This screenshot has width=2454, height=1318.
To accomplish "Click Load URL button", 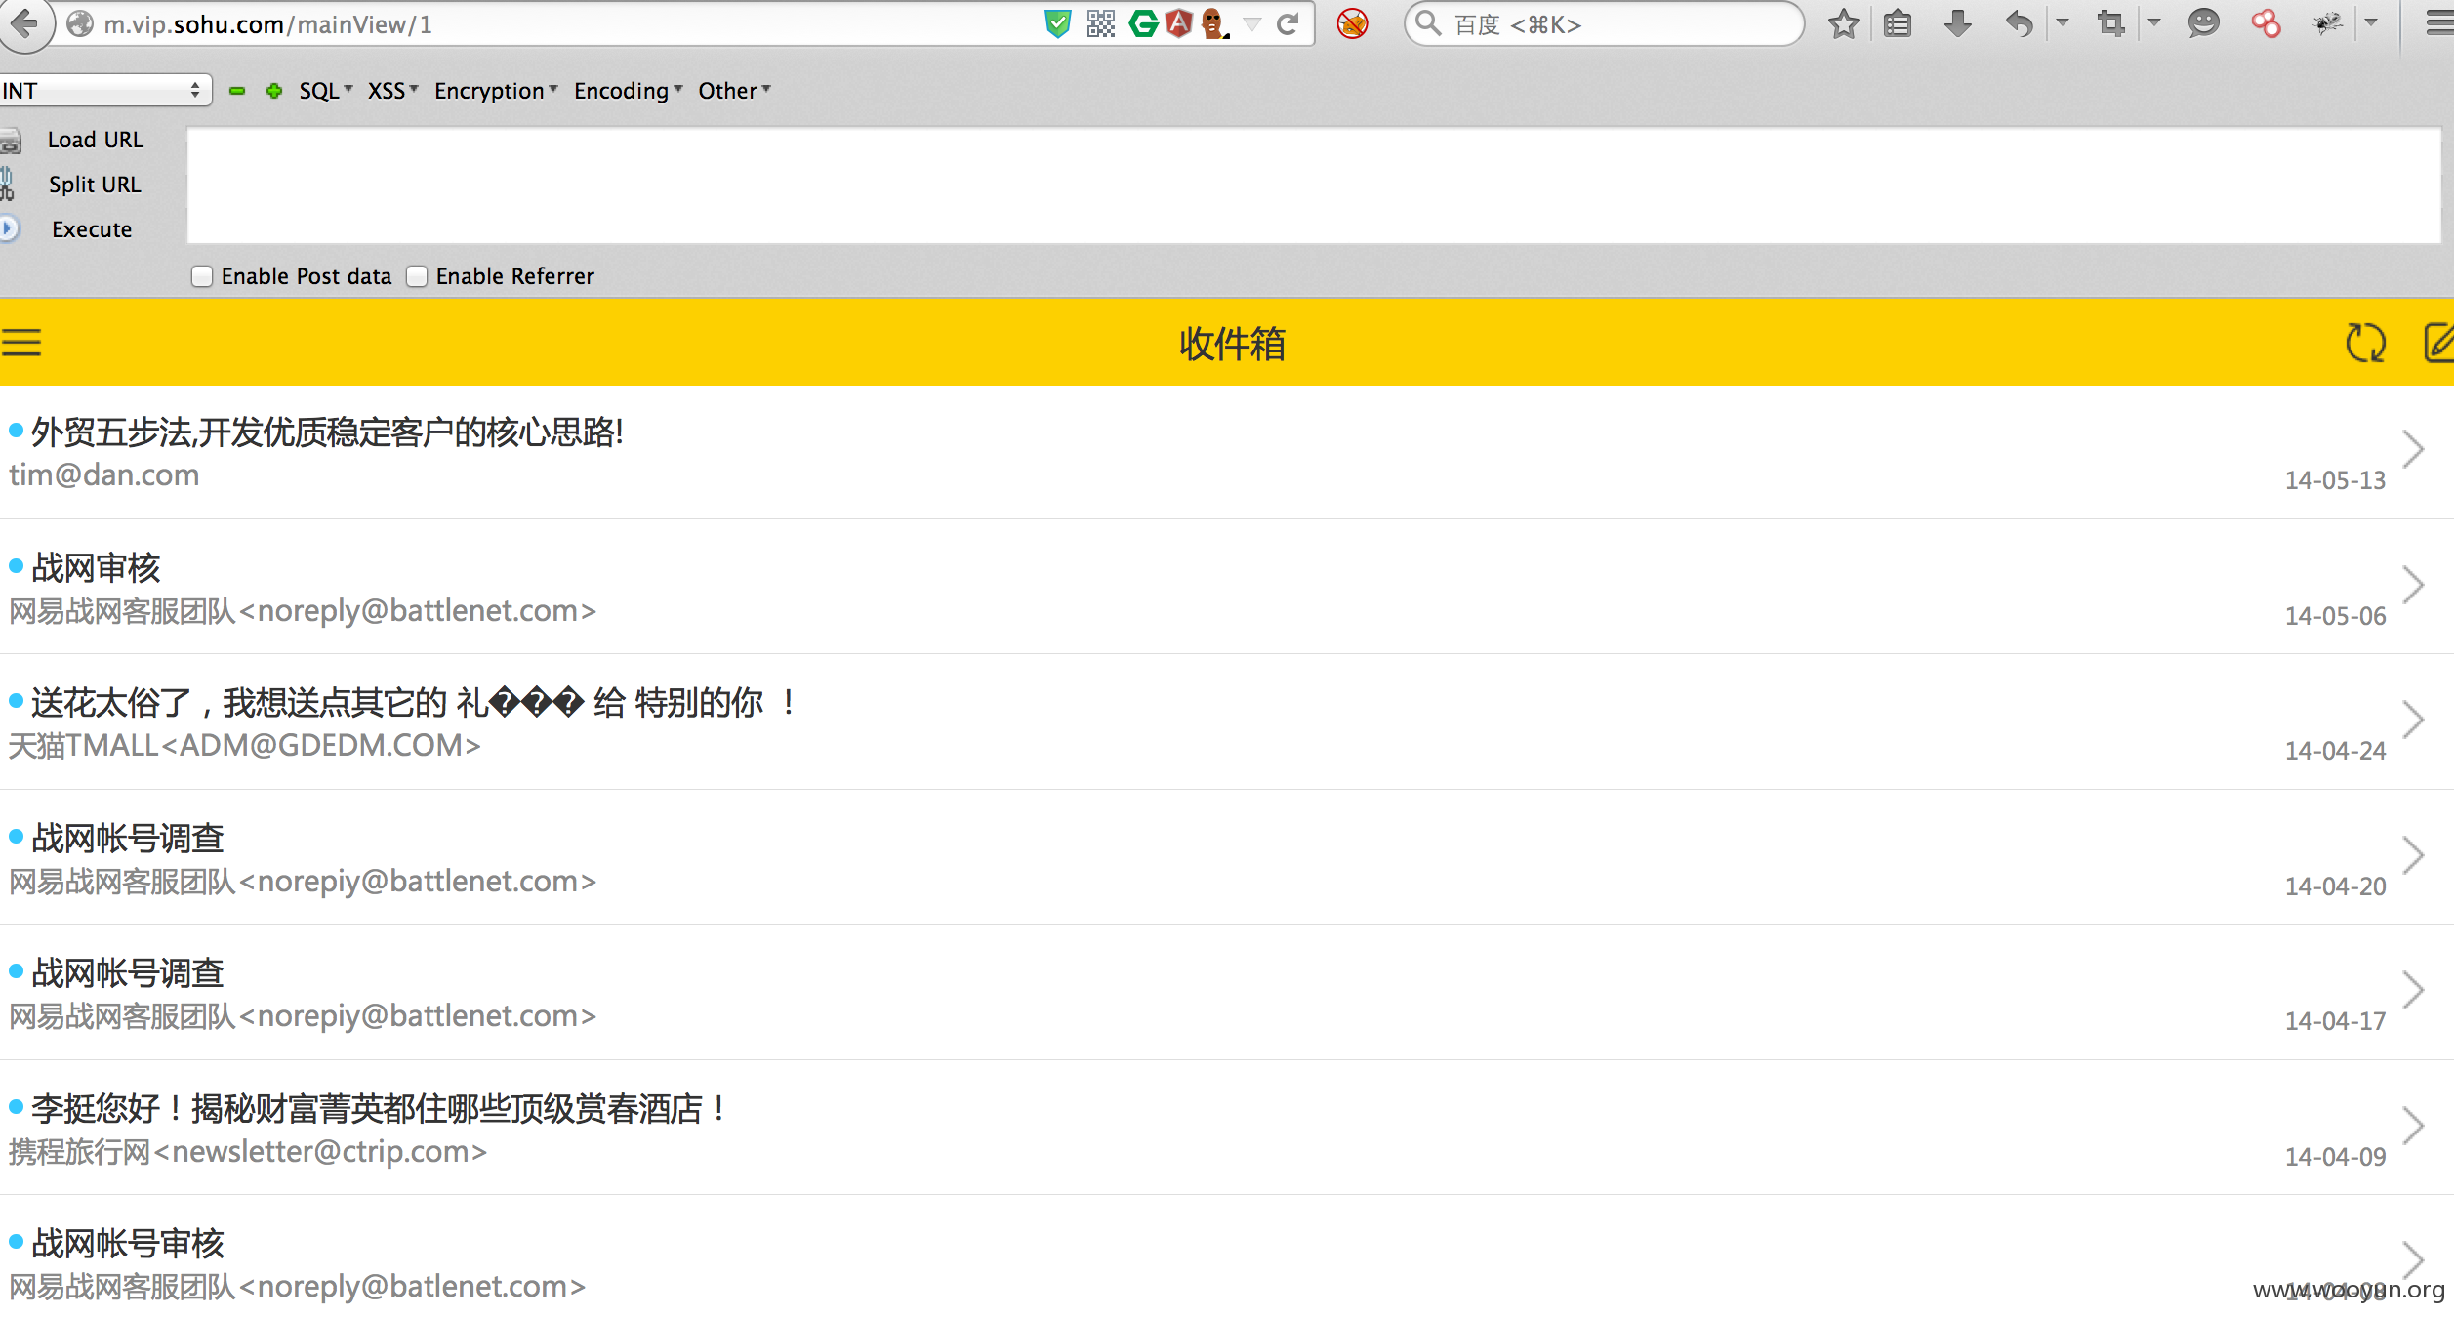I will tap(96, 140).
